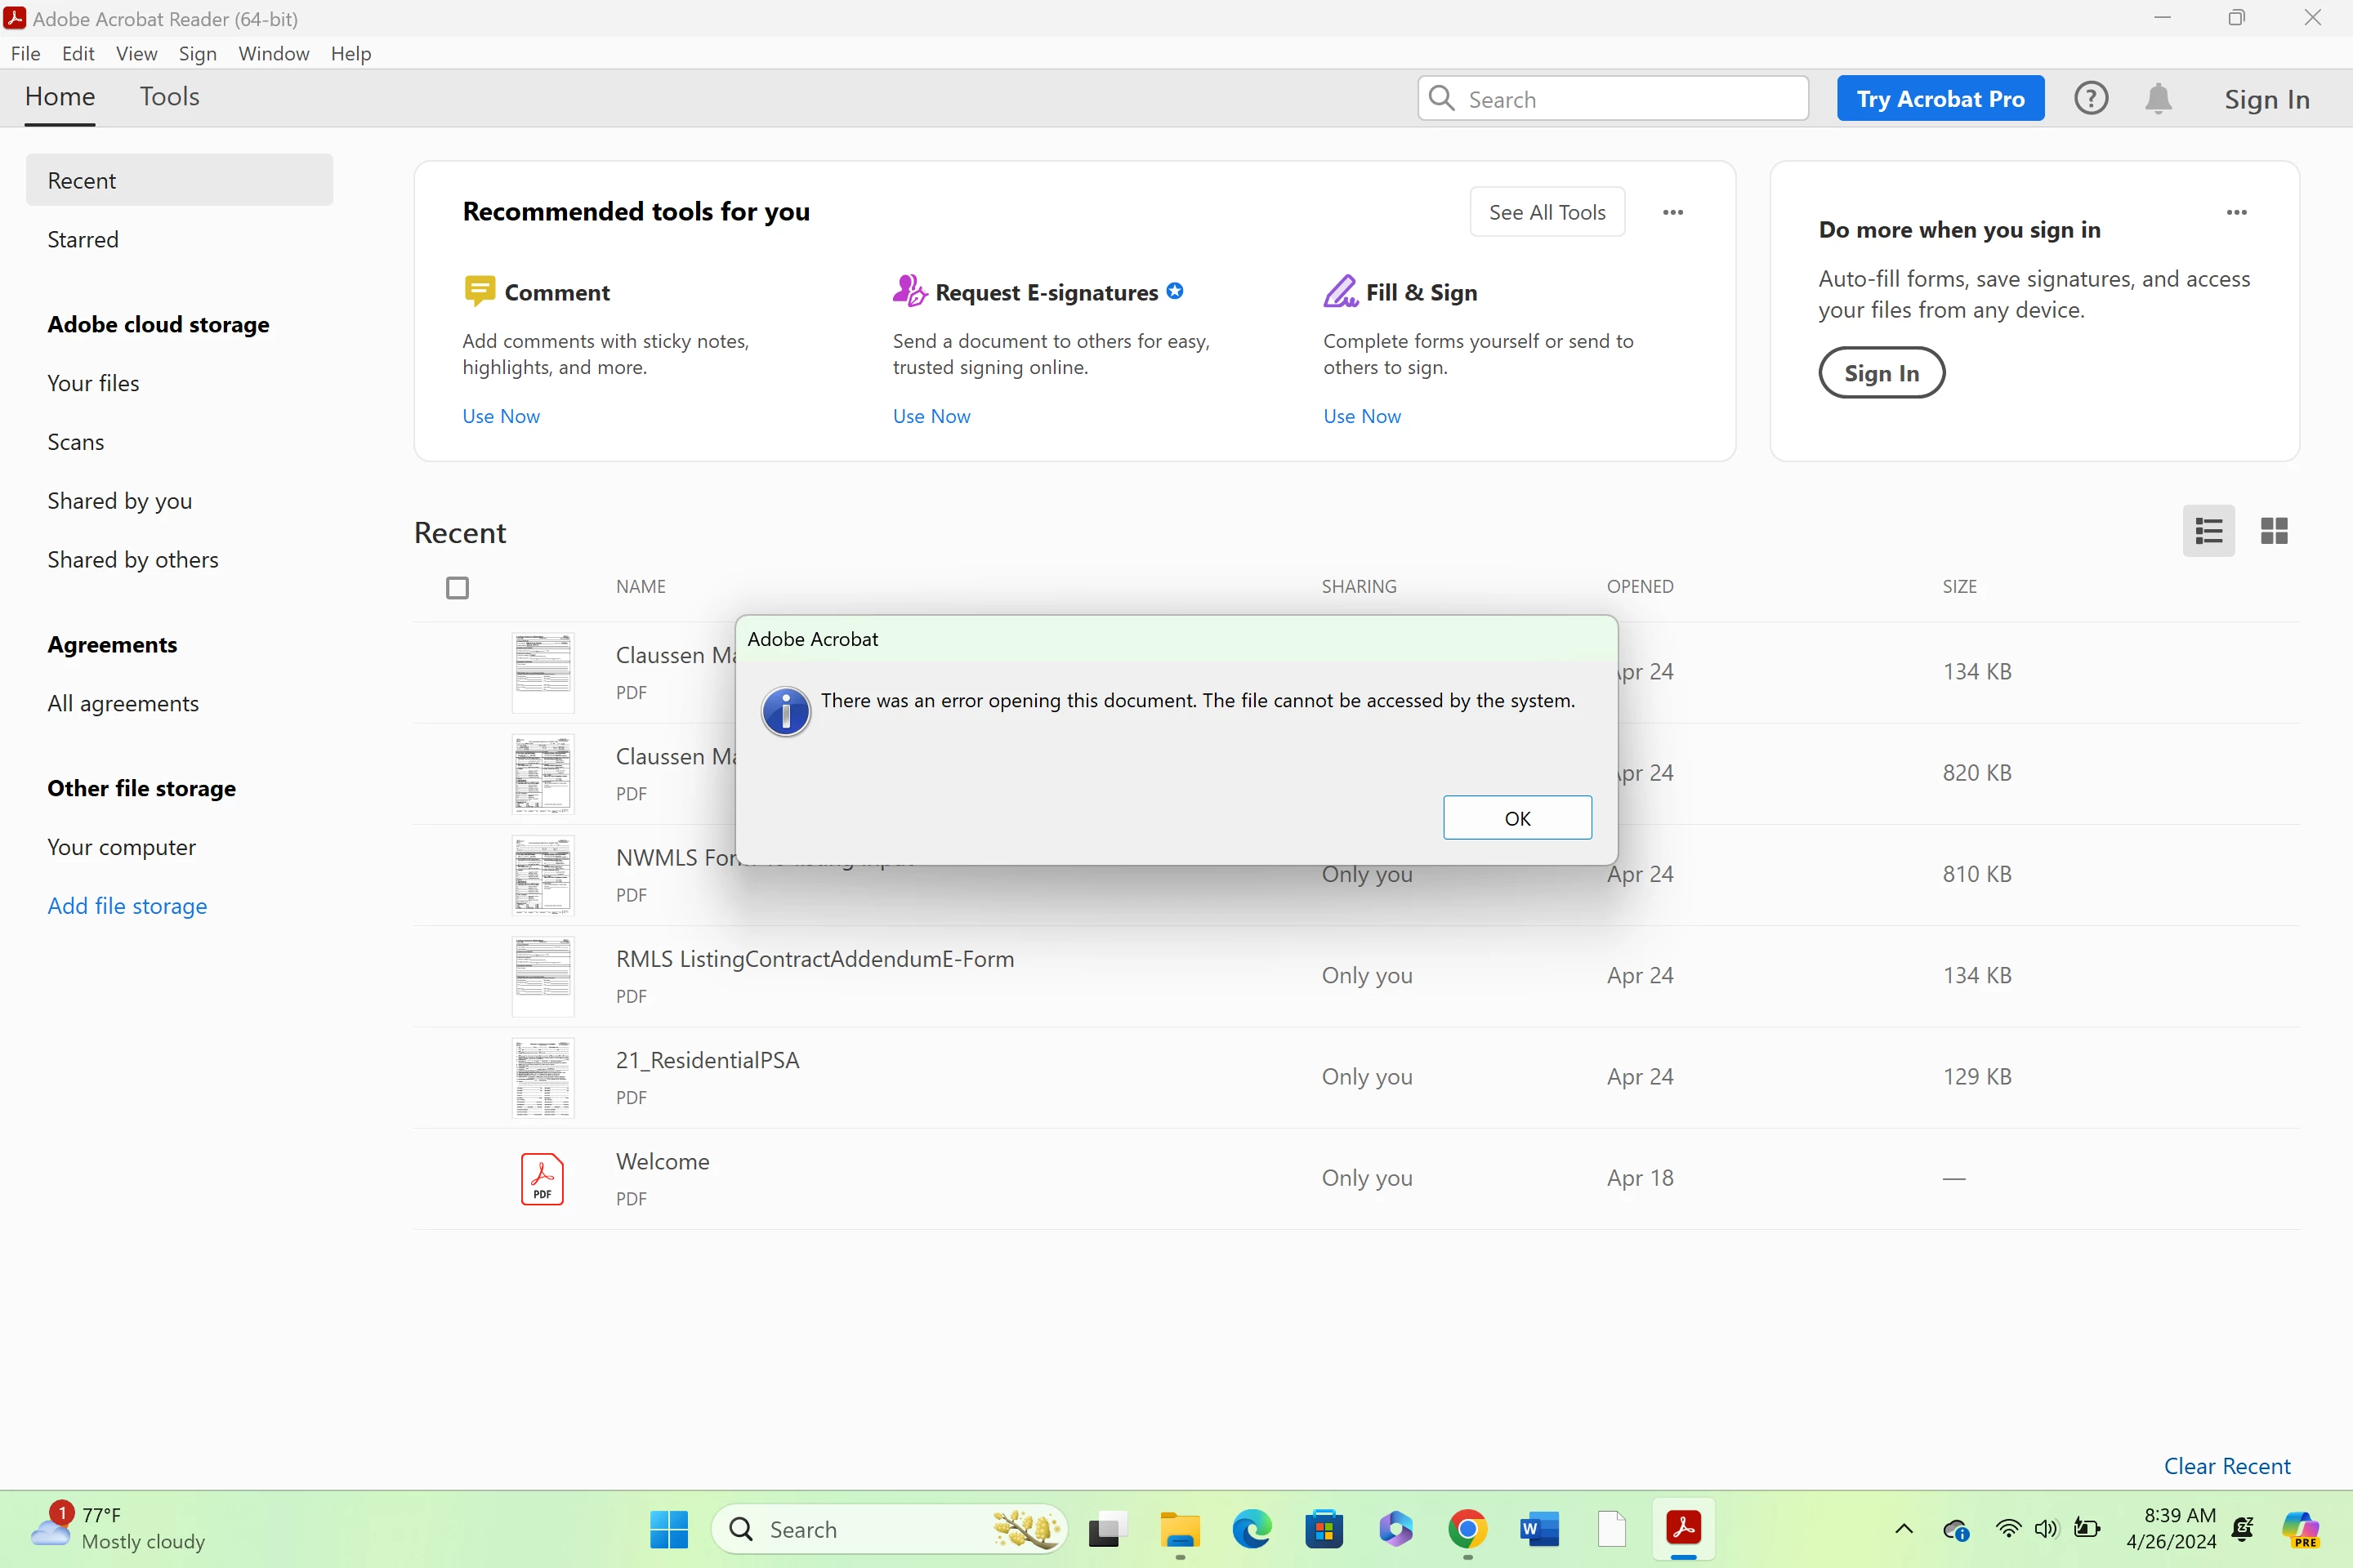Viewport: 2353px width, 1568px height.
Task: Open Microsoft Word from taskbar
Action: (1538, 1529)
